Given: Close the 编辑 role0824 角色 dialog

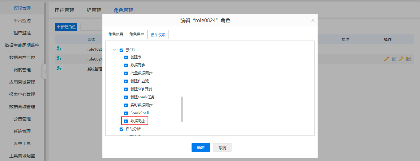Looking at the screenshot, I should 313,20.
